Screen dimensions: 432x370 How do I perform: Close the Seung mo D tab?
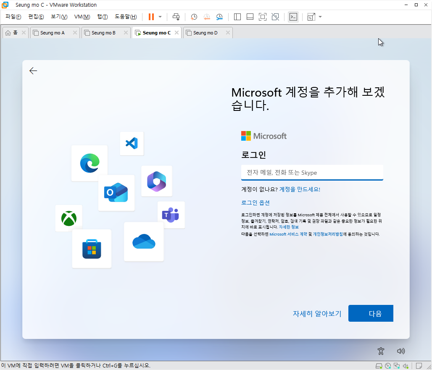[228, 32]
